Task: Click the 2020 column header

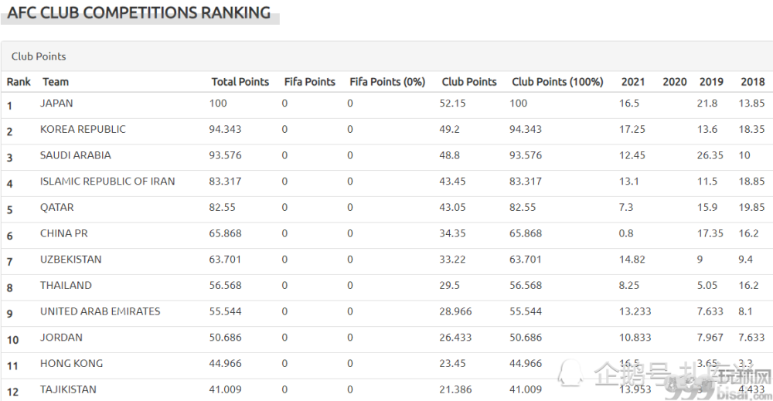Action: tap(674, 82)
